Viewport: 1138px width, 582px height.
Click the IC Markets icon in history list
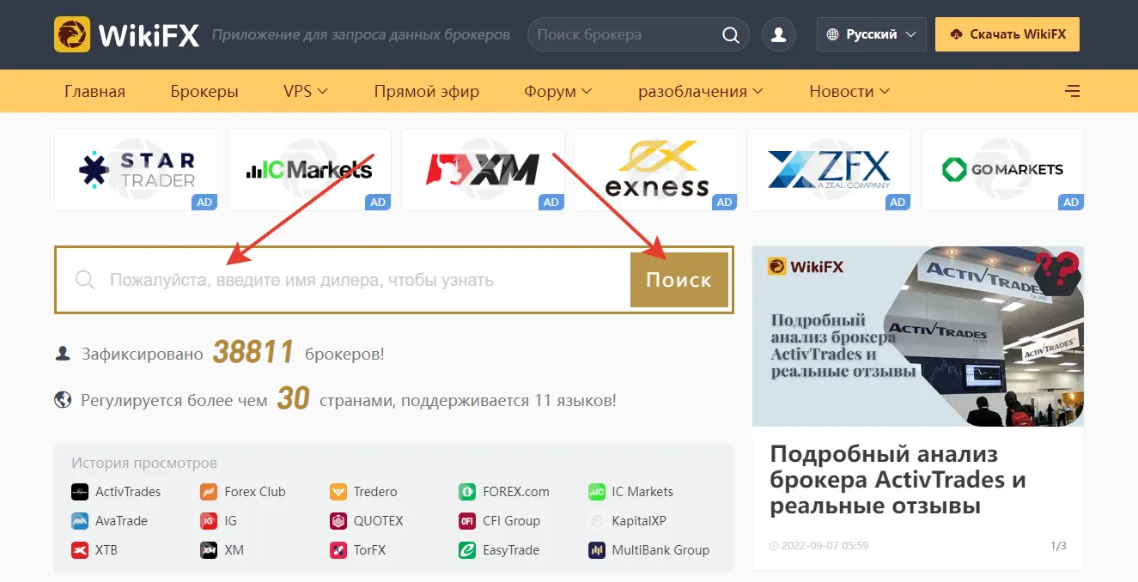click(x=597, y=492)
